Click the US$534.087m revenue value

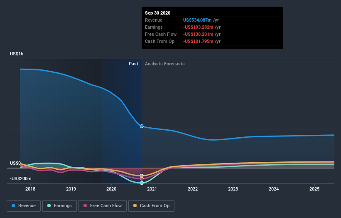coord(197,20)
